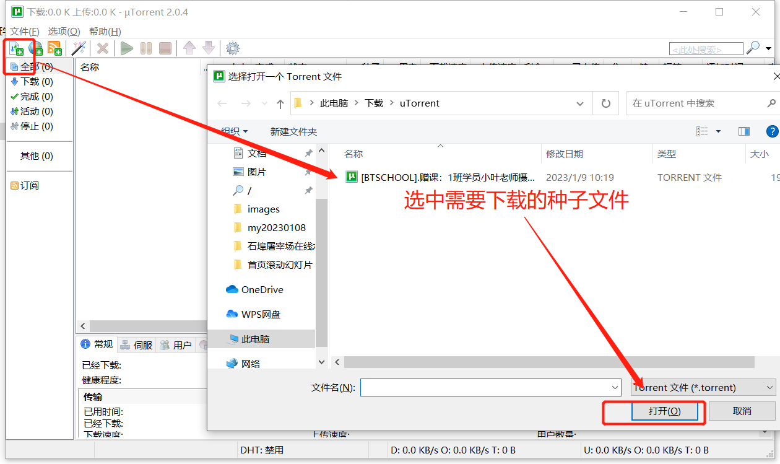Open the 组织 dropdown menu
This screenshot has width=780, height=464.
pyautogui.click(x=234, y=131)
